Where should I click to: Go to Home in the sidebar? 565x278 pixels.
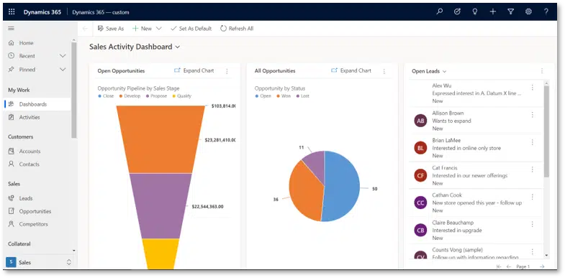click(26, 43)
